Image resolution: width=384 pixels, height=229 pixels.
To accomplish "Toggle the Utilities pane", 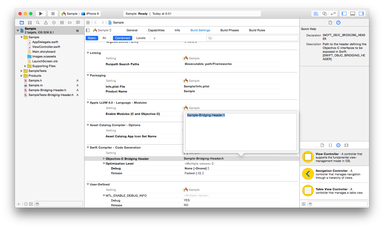I will [361, 14].
